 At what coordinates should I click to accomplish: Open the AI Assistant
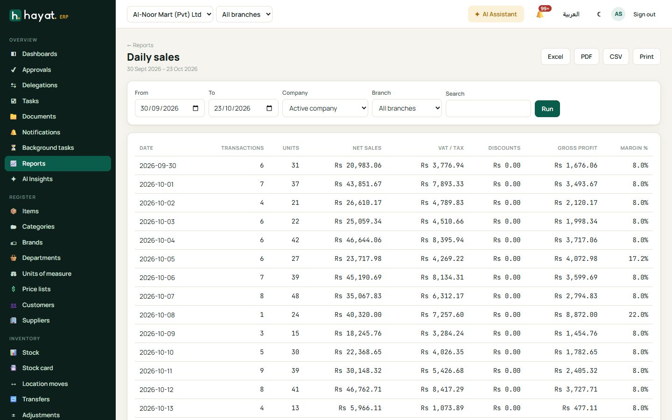tap(496, 14)
